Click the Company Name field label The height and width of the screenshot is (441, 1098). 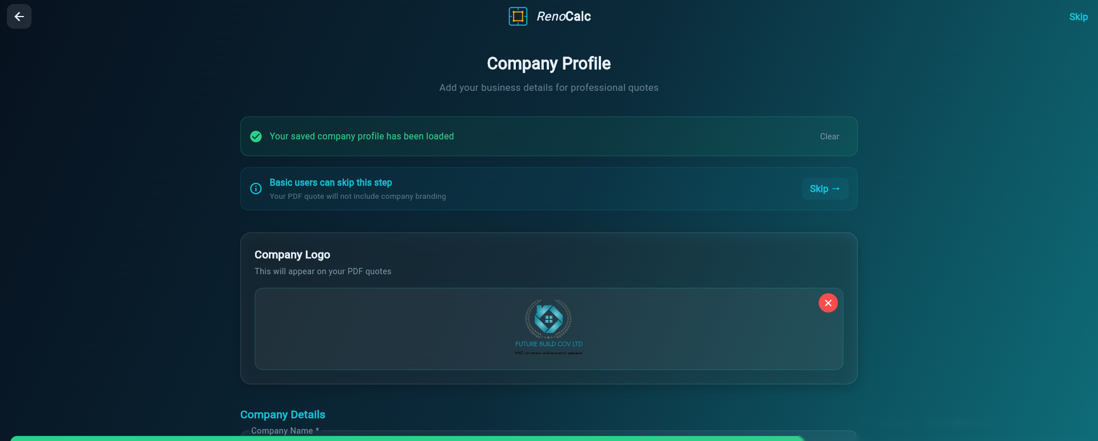285,431
